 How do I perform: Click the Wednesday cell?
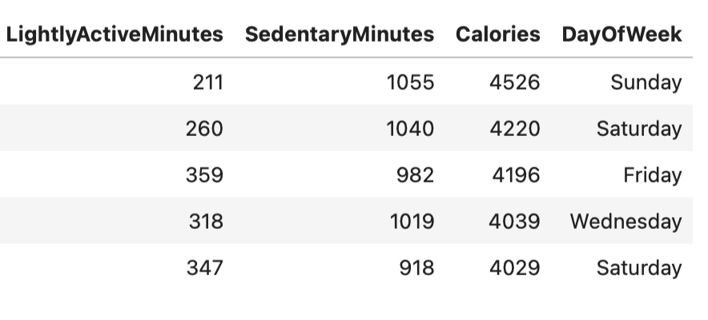(x=626, y=222)
